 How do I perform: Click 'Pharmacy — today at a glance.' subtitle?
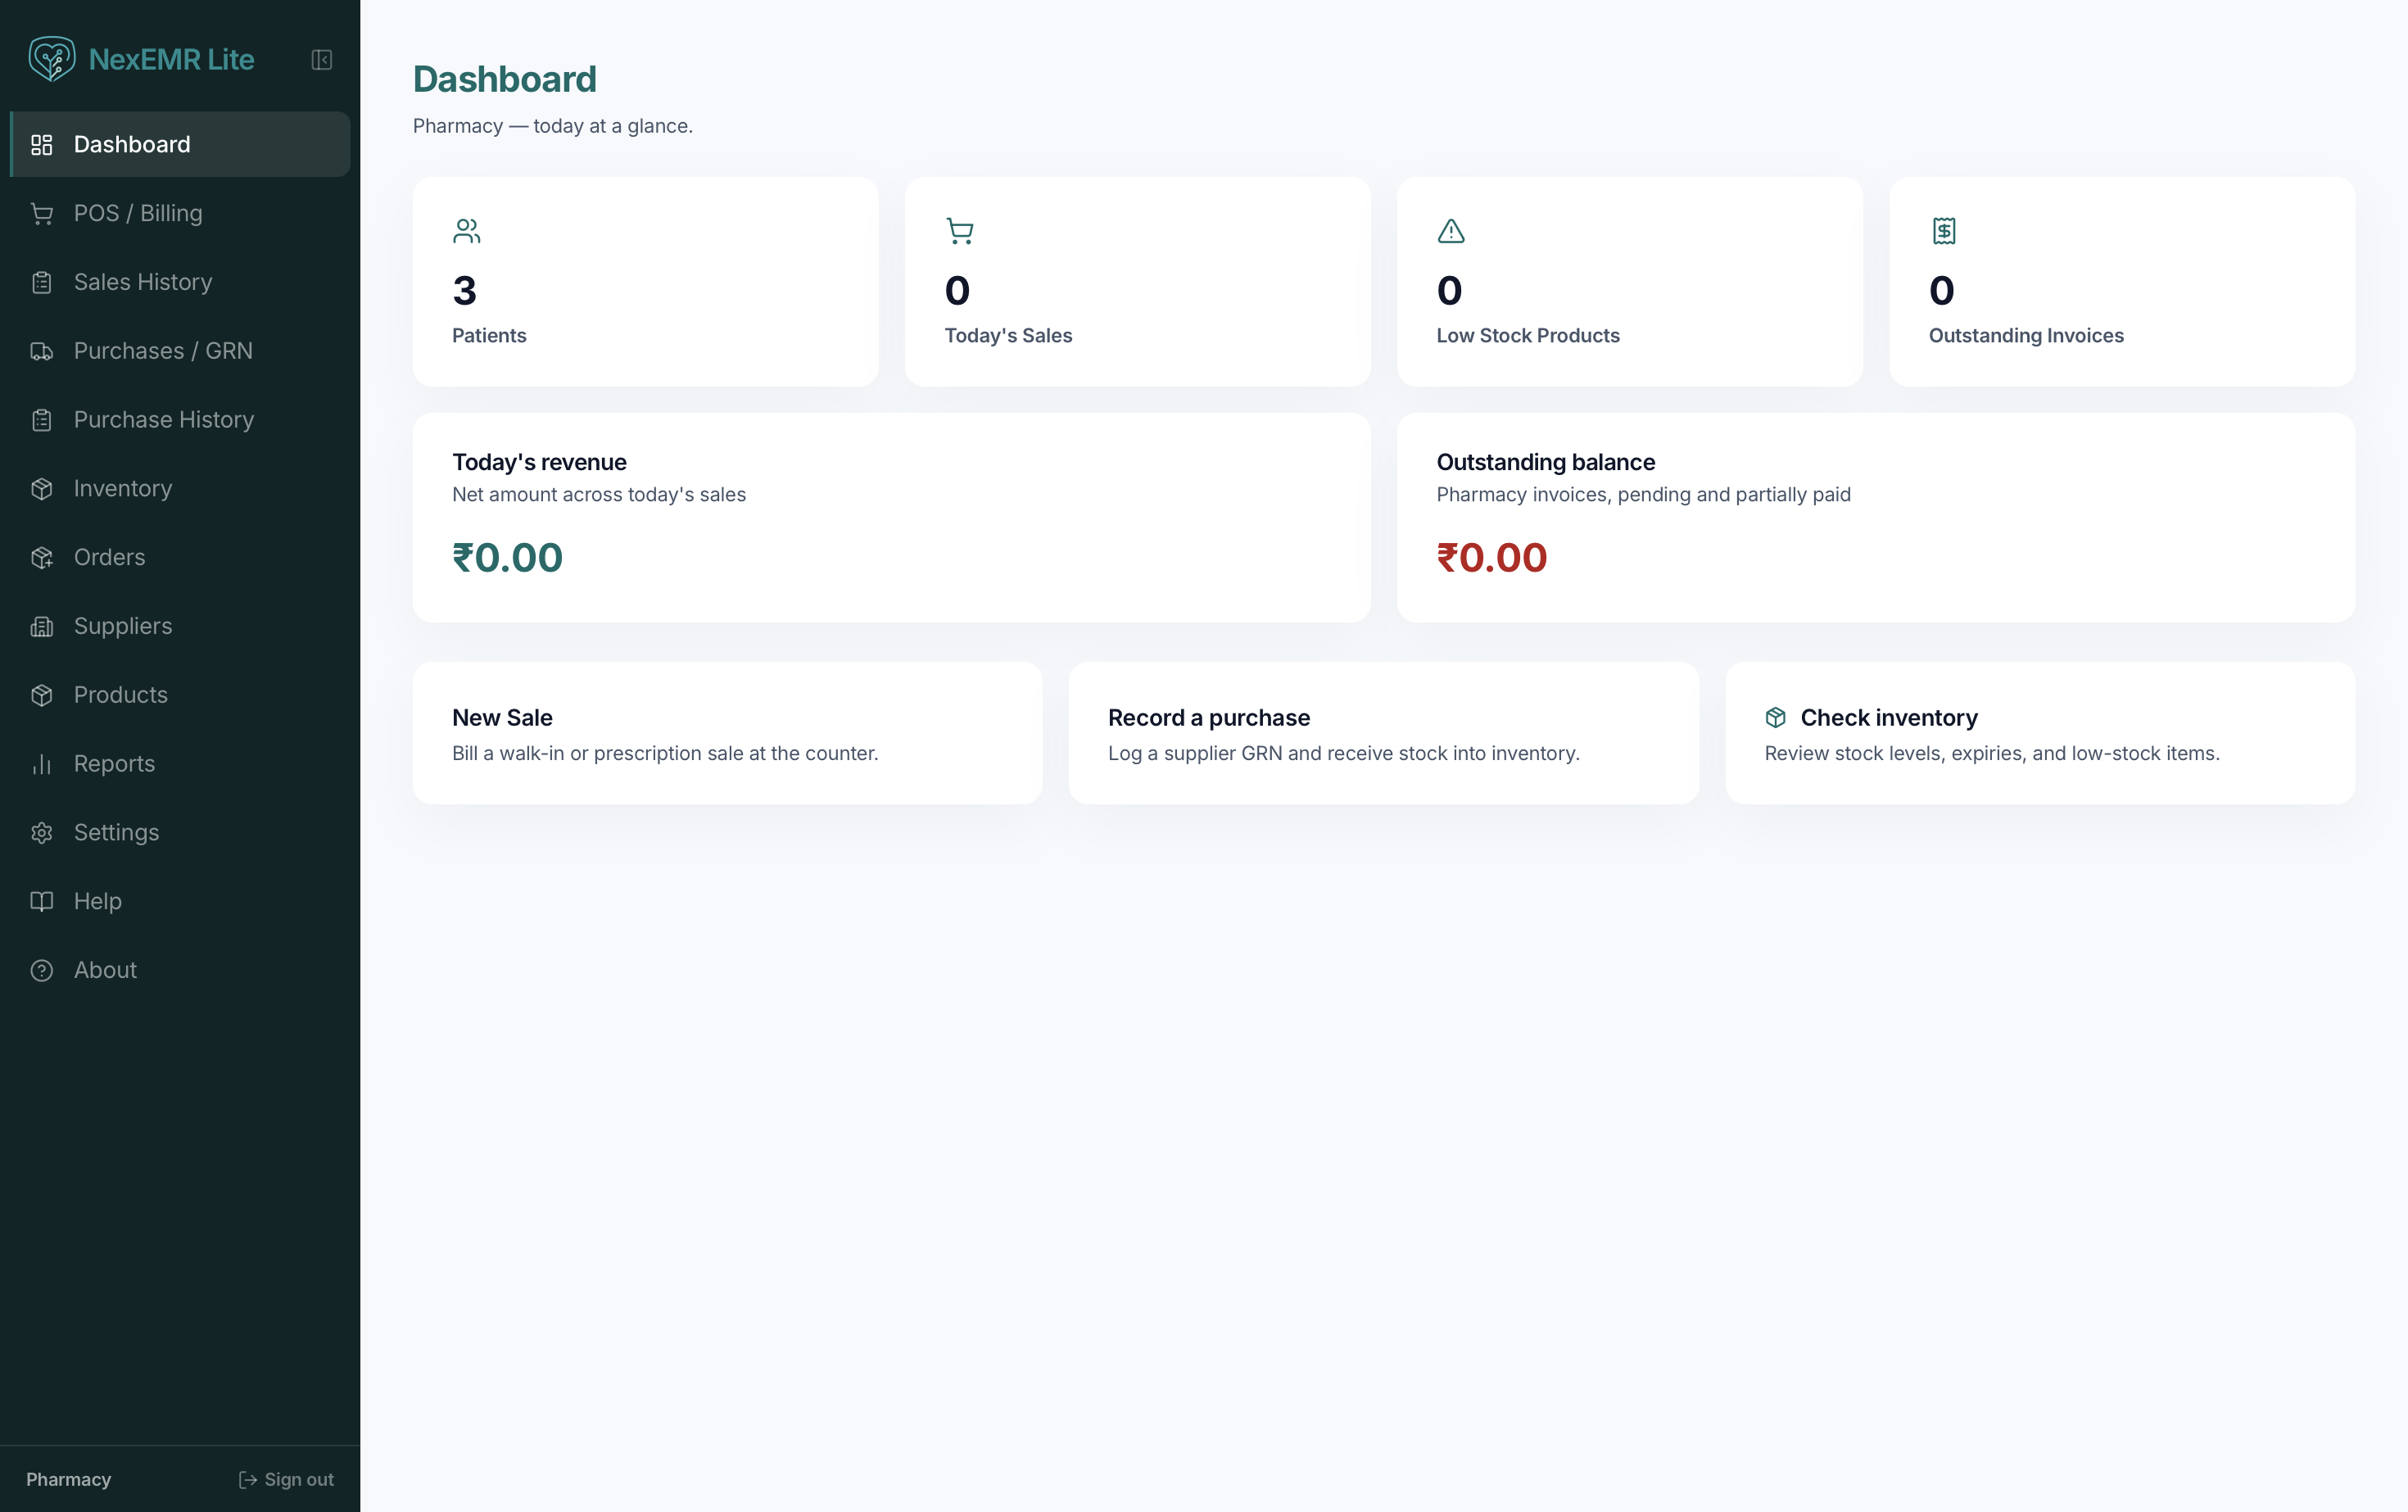[552, 126]
